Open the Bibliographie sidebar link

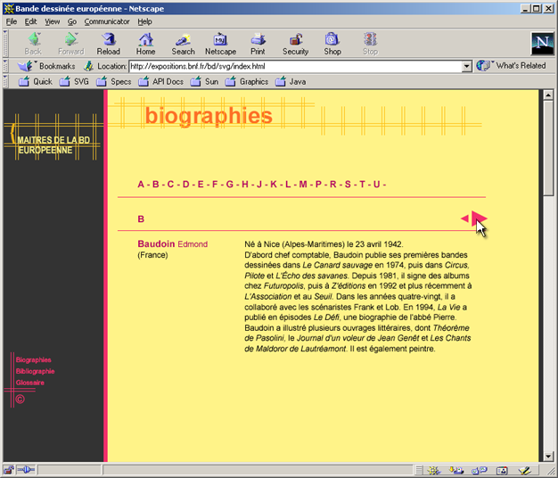click(x=36, y=371)
